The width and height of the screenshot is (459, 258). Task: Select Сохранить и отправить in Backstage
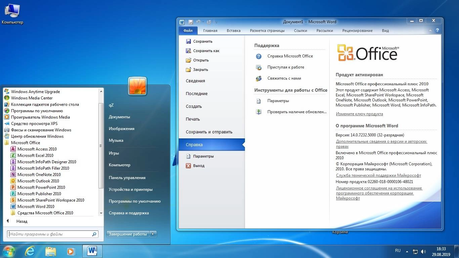point(212,132)
